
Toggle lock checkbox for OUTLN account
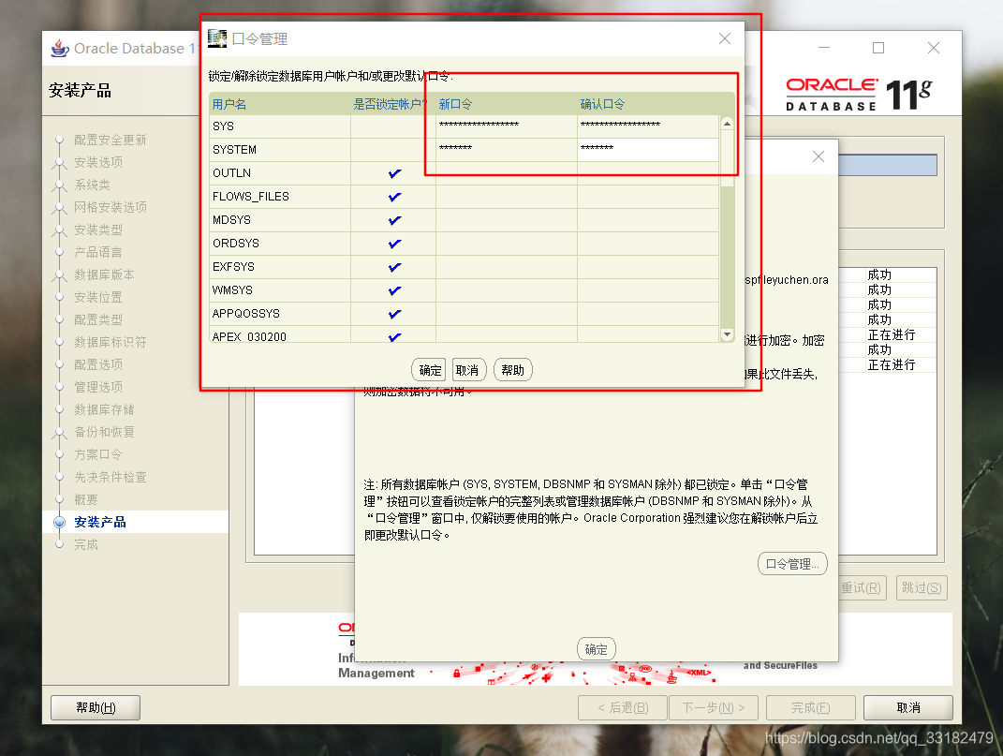click(x=394, y=172)
